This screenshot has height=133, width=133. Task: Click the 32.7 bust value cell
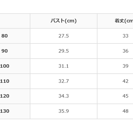coord(64,81)
